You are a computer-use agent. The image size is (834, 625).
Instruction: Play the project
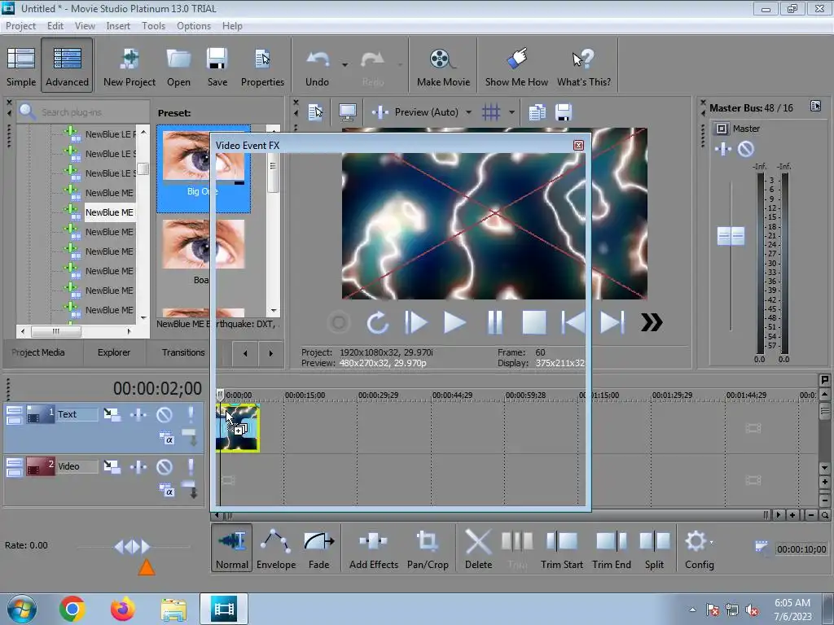click(x=454, y=322)
